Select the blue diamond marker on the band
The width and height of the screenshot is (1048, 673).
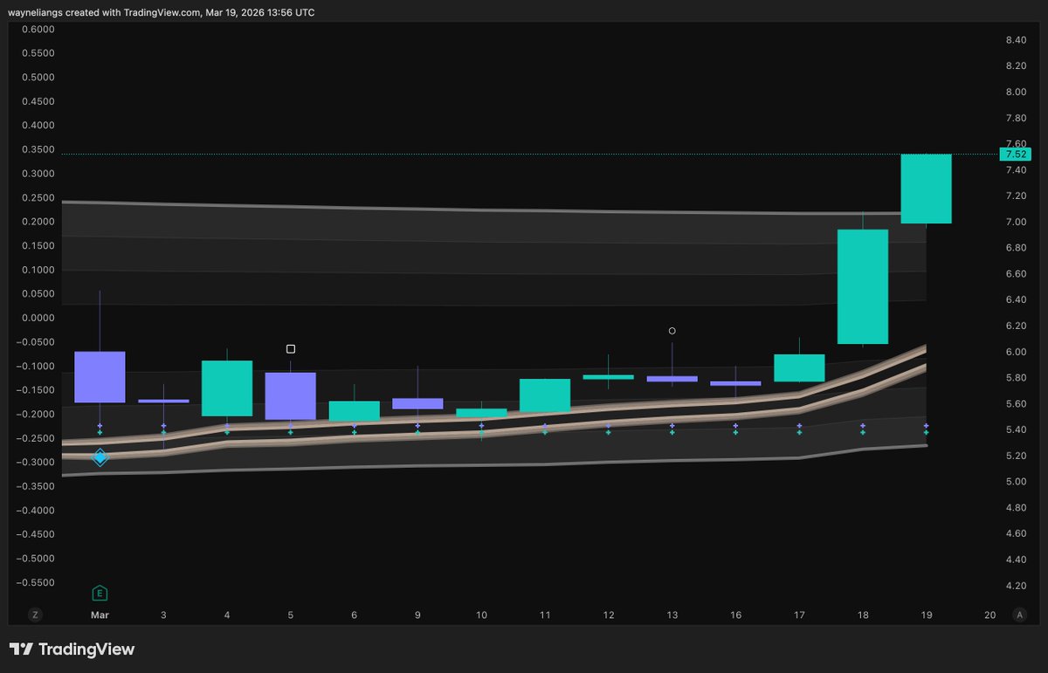click(x=100, y=457)
